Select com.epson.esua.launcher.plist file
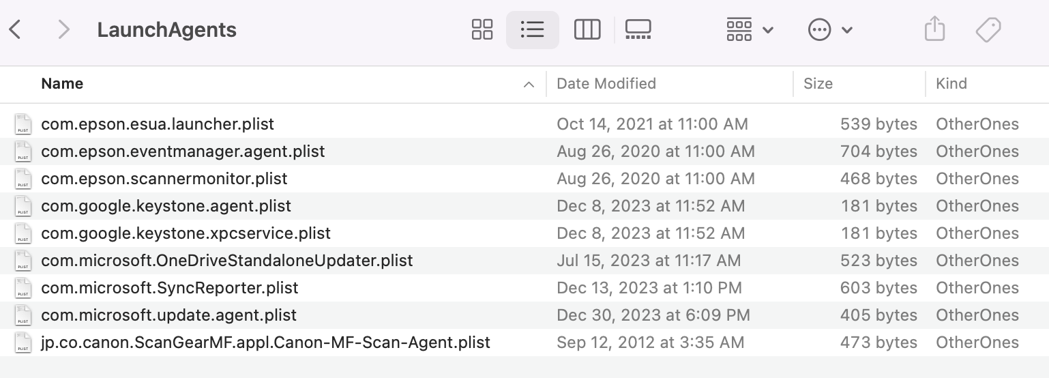1049x378 pixels. tap(158, 124)
